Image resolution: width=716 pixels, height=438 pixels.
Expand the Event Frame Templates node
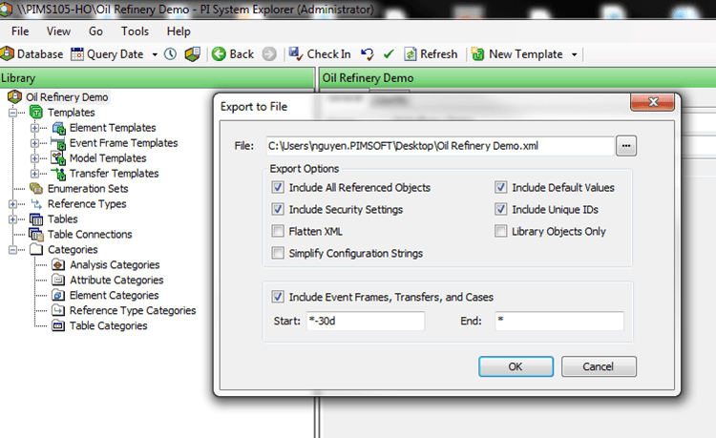34,143
